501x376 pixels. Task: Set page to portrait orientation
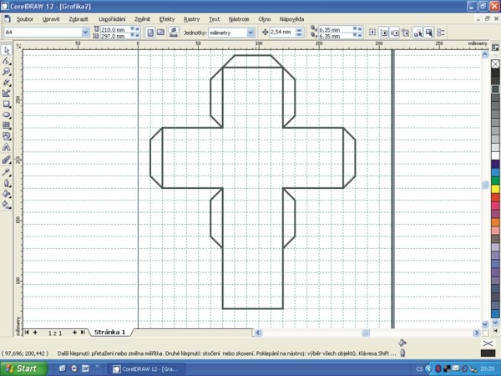point(150,33)
